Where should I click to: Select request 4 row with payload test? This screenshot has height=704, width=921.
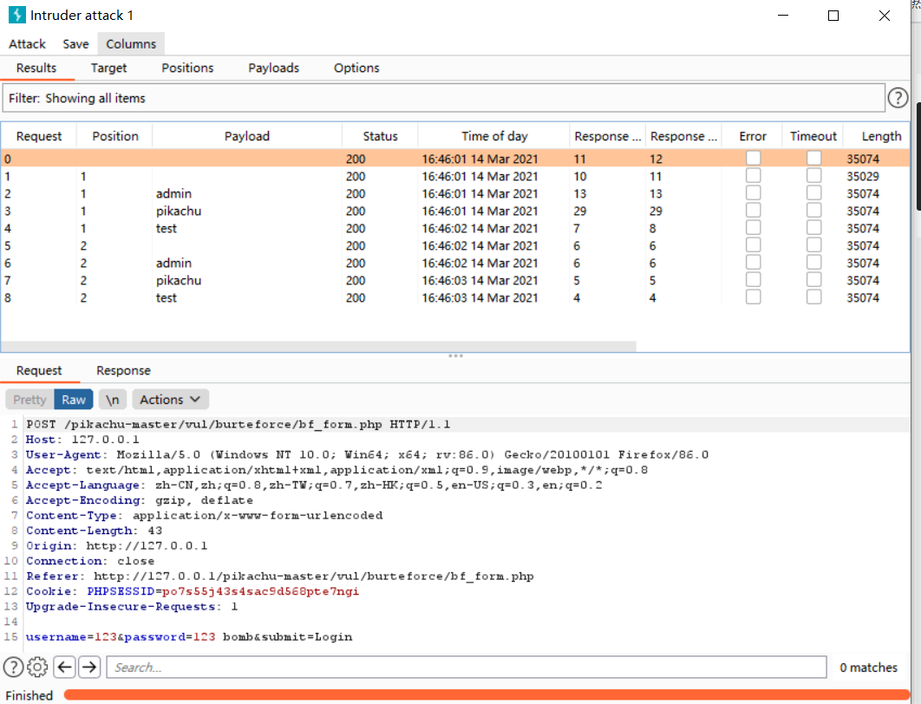[x=454, y=228]
